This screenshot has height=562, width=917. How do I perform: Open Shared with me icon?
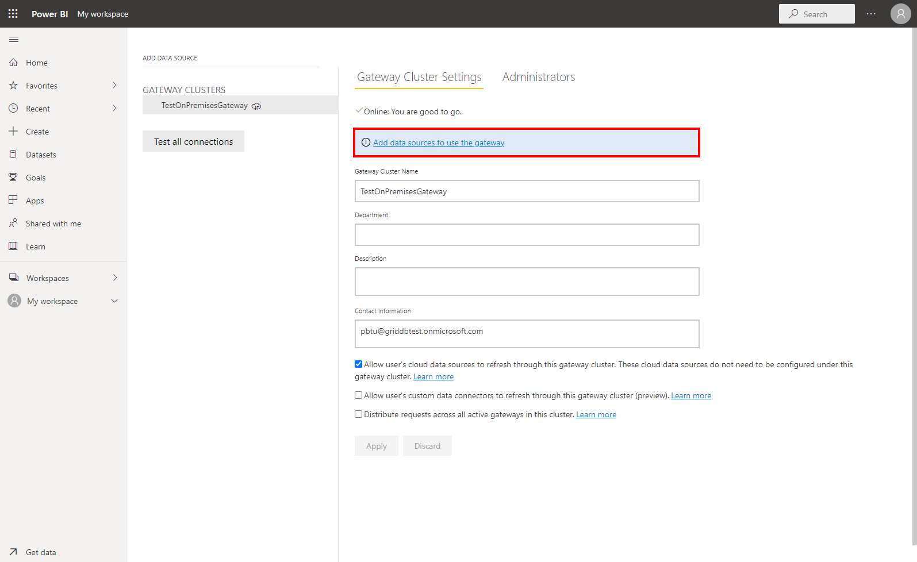(x=13, y=224)
